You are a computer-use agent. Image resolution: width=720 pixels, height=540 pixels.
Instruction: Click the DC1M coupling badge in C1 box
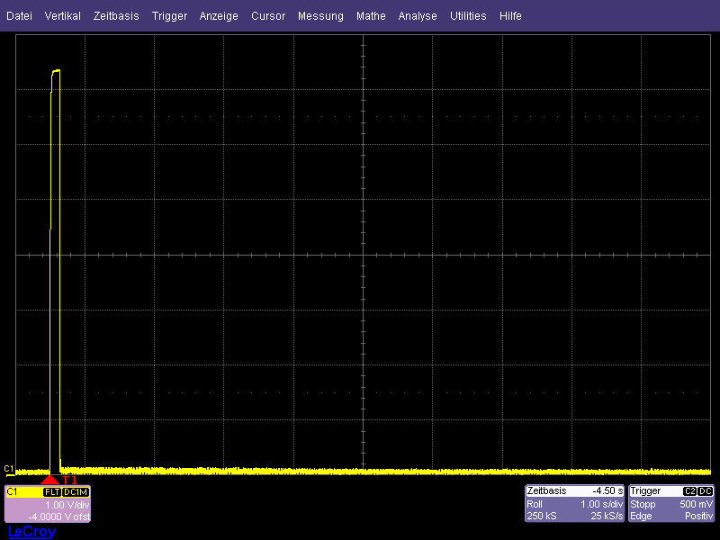pos(76,491)
